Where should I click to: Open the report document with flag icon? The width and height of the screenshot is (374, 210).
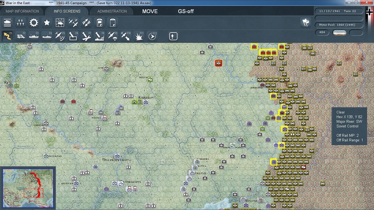click(99, 22)
